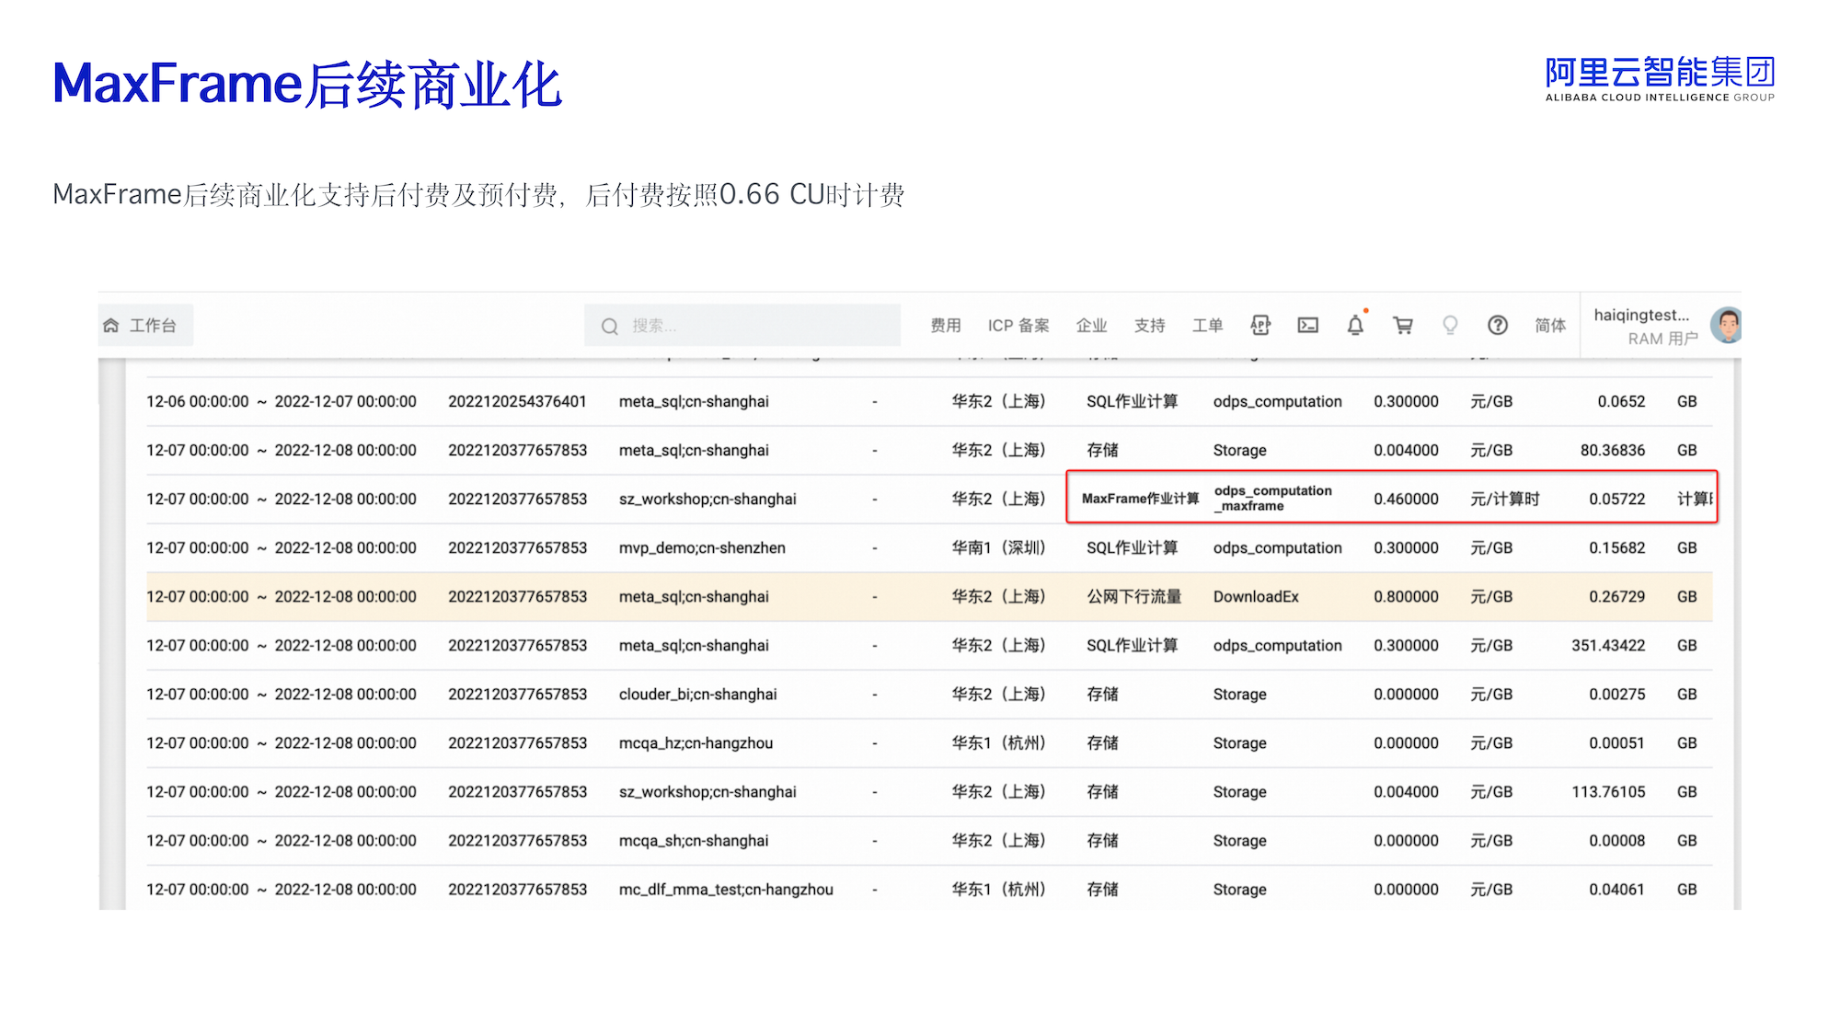Image resolution: width=1840 pixels, height=1035 pixels.
Task: Open the shopping cart icon
Action: point(1403,325)
